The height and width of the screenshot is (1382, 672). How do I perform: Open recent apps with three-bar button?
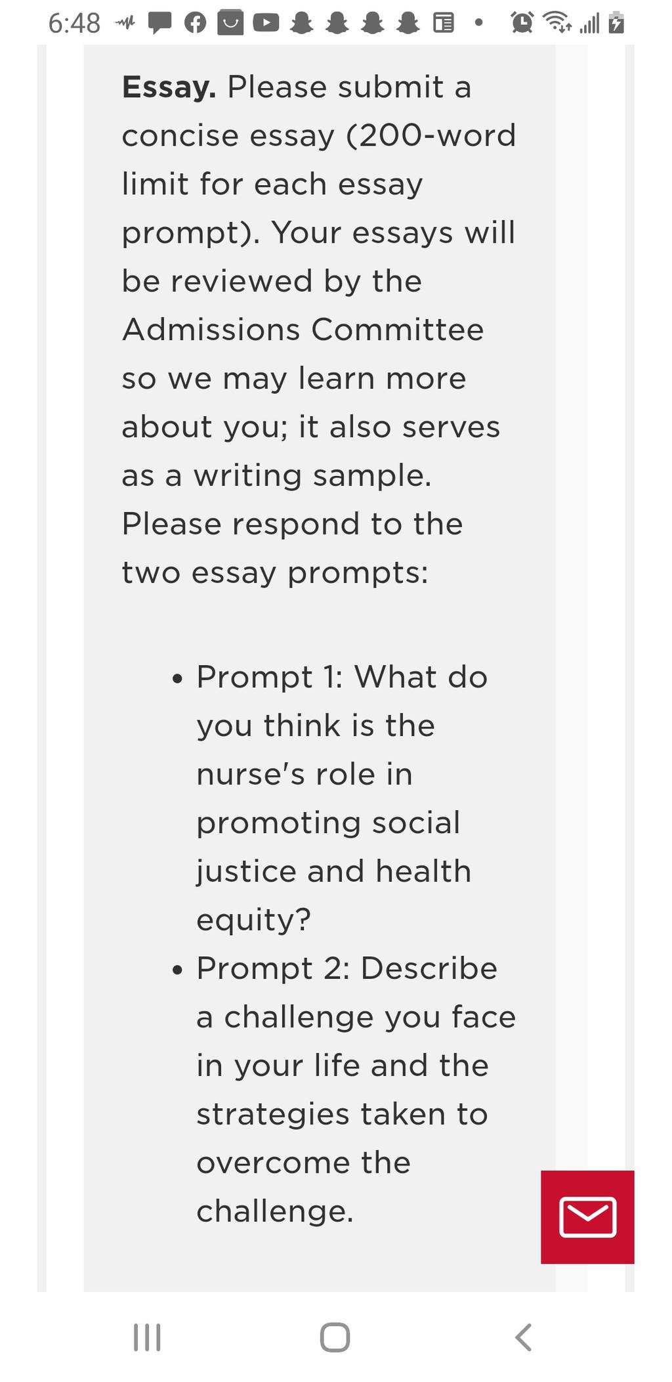[x=147, y=1337]
